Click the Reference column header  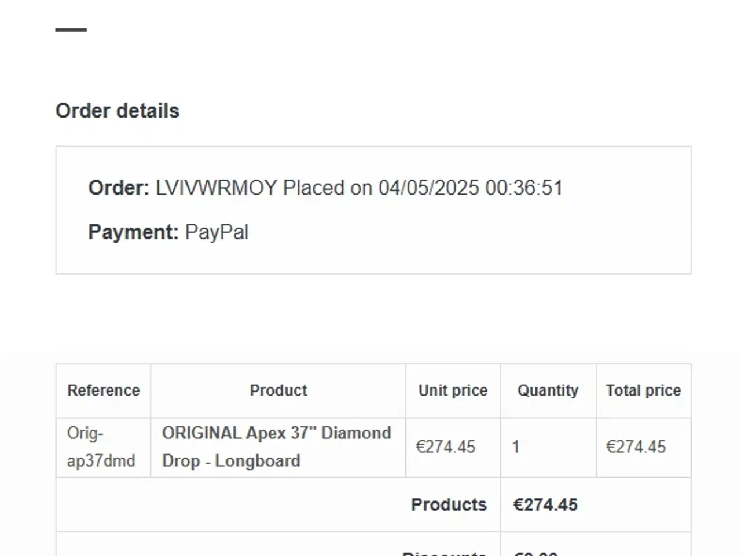[104, 390]
